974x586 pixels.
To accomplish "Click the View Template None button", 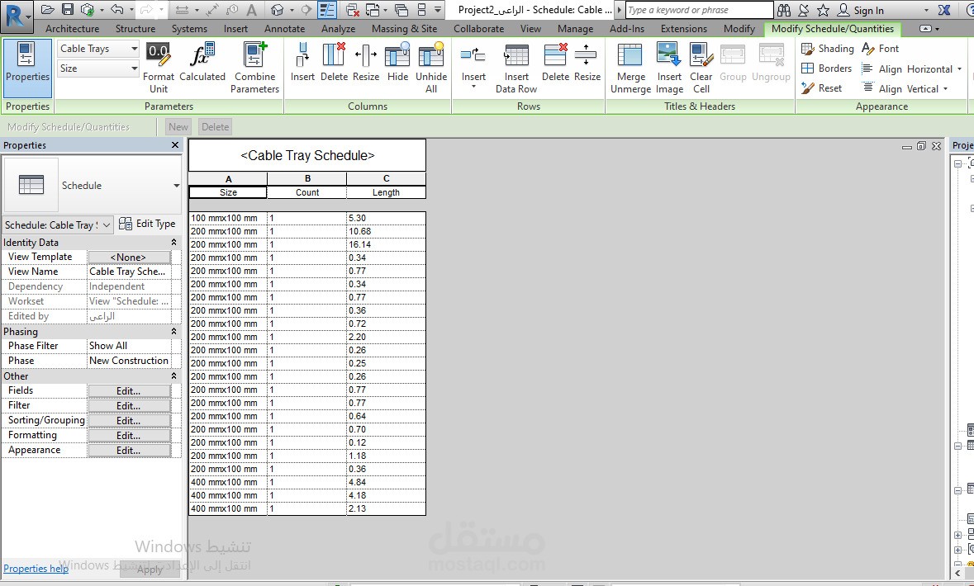I will click(129, 257).
